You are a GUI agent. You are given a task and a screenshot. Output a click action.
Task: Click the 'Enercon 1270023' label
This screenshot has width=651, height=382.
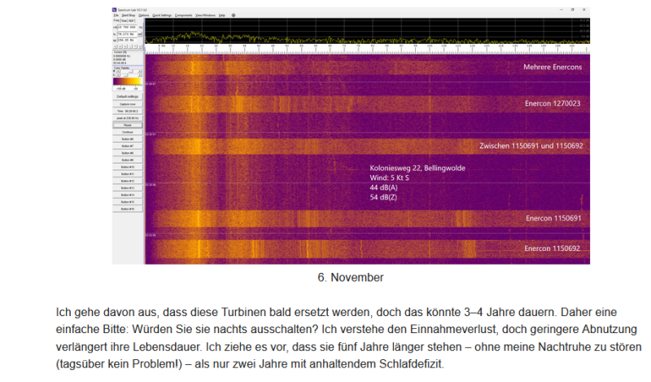click(553, 103)
